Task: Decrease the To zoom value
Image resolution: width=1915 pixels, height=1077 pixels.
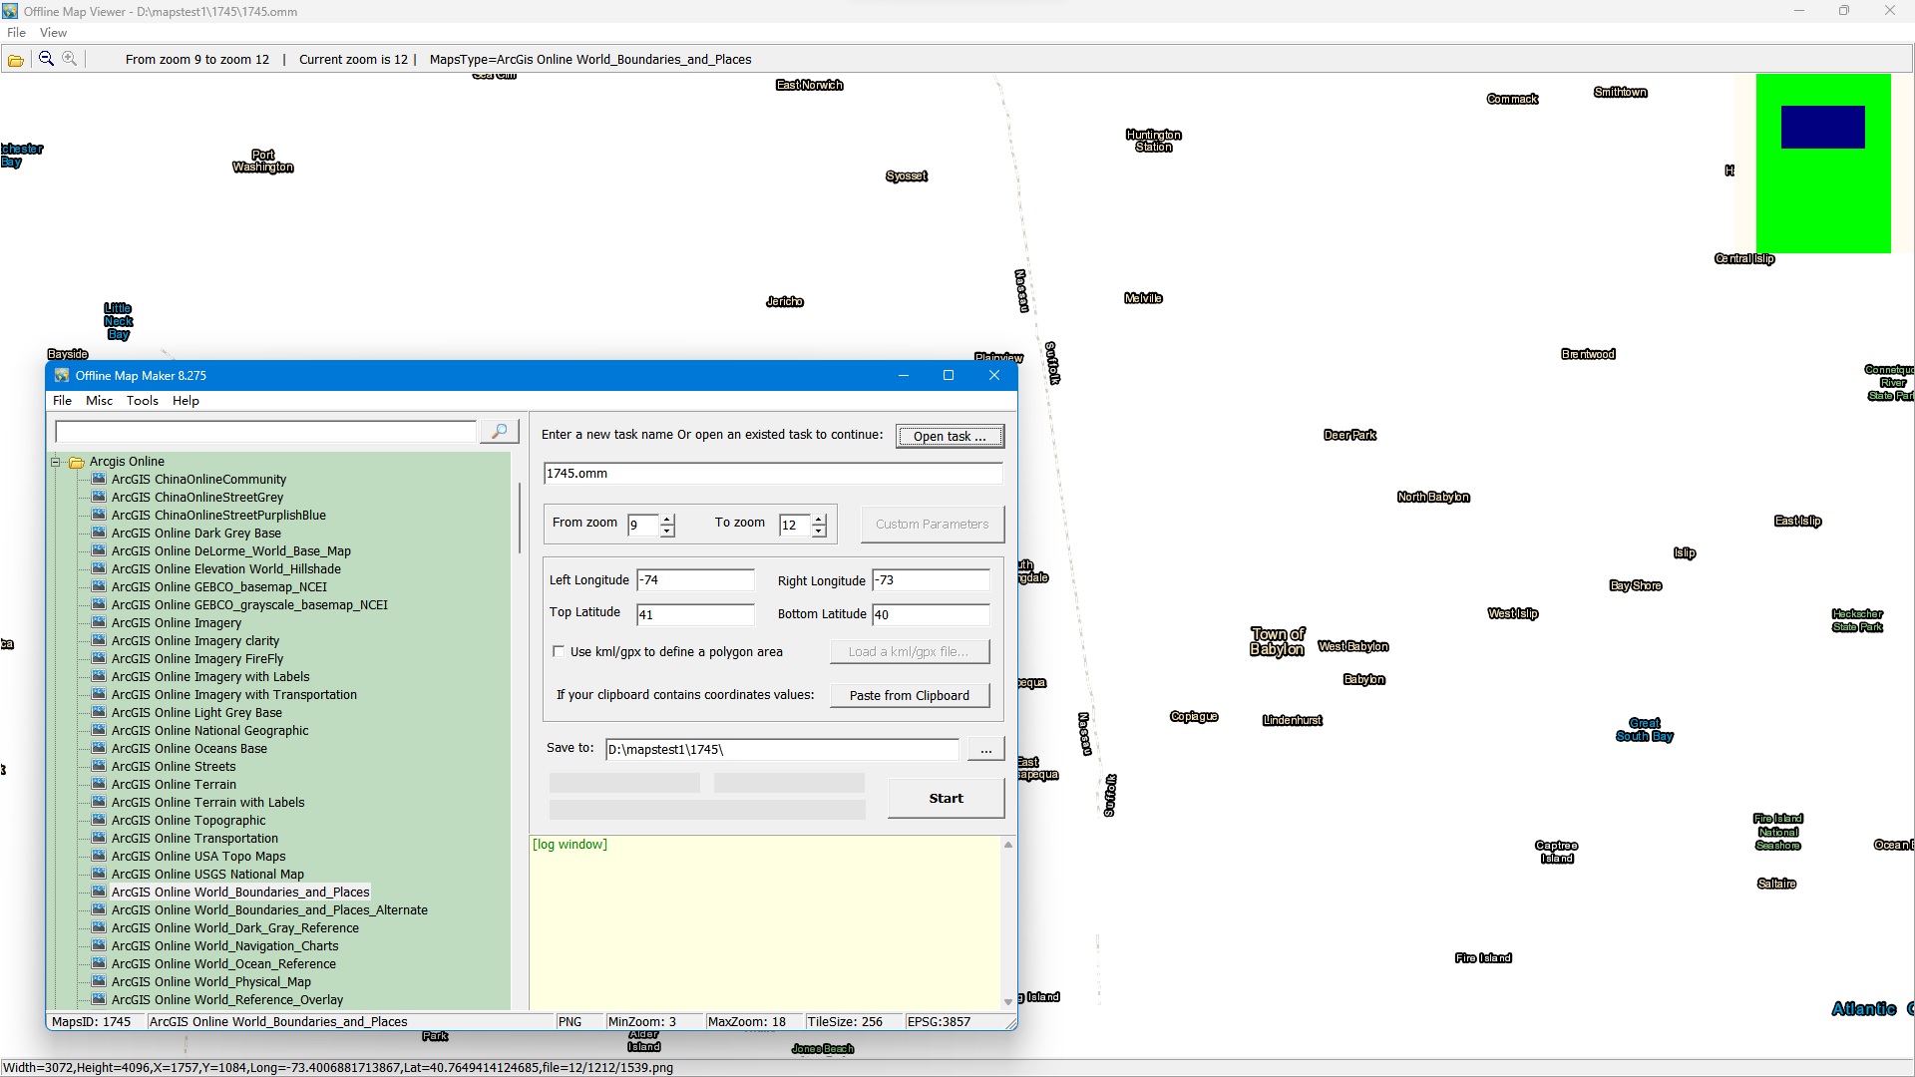Action: (819, 531)
